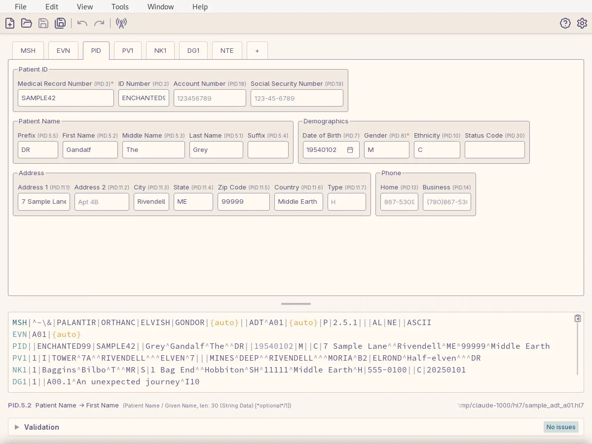This screenshot has height=444, width=592.
Task: Create a new file via toolbar icon
Action: 10,23
